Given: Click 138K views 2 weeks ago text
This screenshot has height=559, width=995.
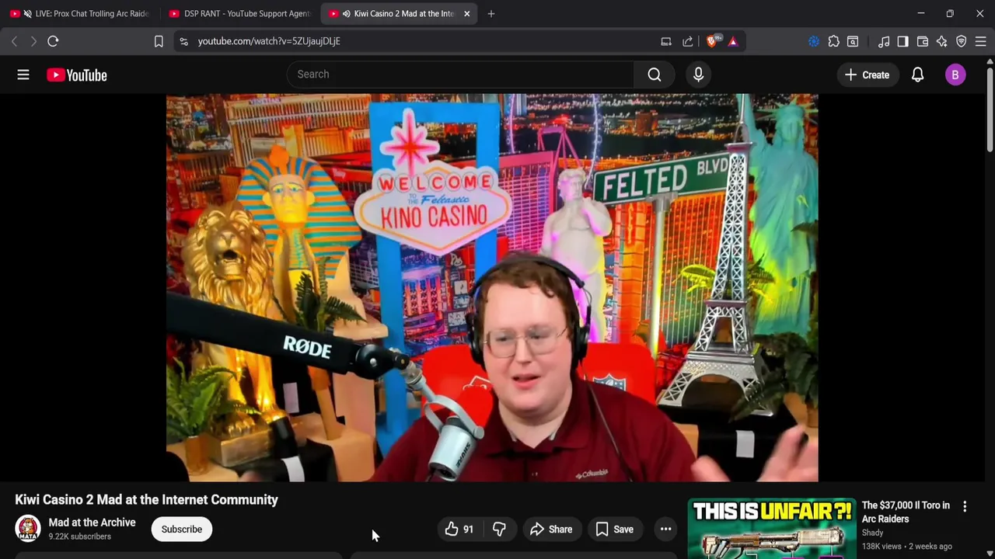Looking at the screenshot, I should [906, 547].
